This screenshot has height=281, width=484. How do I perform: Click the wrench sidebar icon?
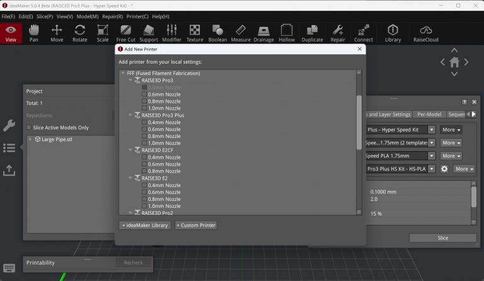(9, 125)
